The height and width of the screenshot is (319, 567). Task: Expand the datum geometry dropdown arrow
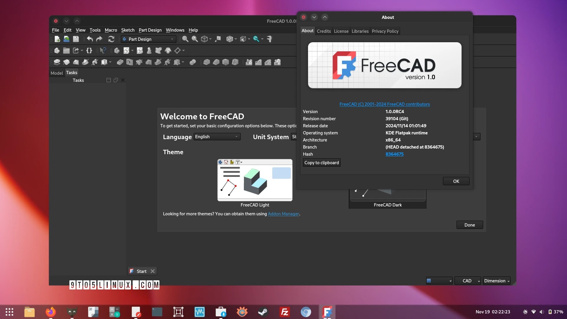(x=183, y=51)
